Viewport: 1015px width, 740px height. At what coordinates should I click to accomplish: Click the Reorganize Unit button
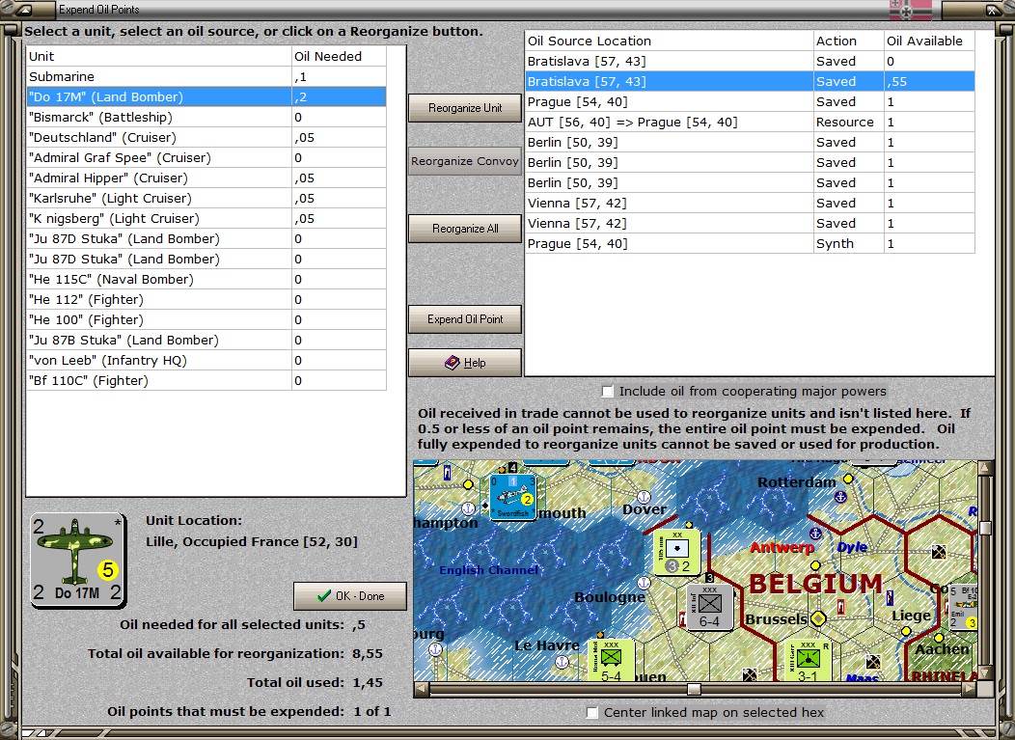tap(465, 108)
